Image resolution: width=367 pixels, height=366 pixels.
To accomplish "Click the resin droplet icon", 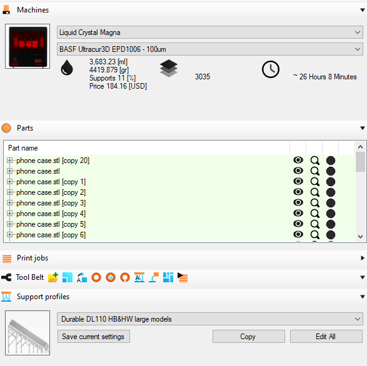I will pyautogui.click(x=67, y=67).
